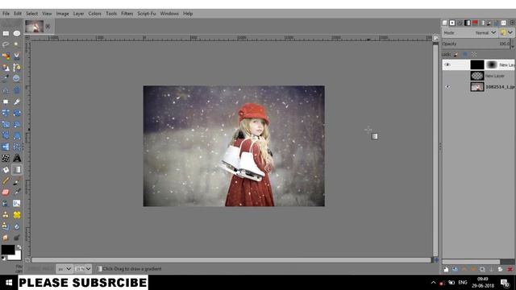Select the Dodge / Burn tool
Image resolution: width=516 pixels, height=290 pixels.
tap(17, 238)
